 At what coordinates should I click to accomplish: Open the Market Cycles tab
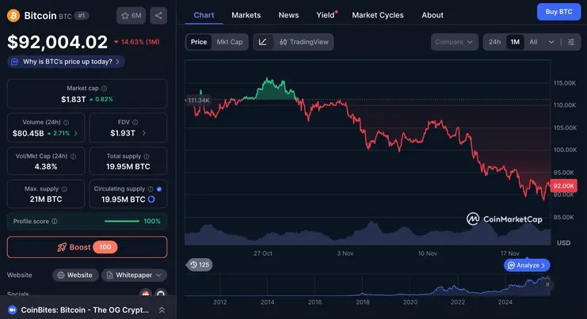pos(378,15)
